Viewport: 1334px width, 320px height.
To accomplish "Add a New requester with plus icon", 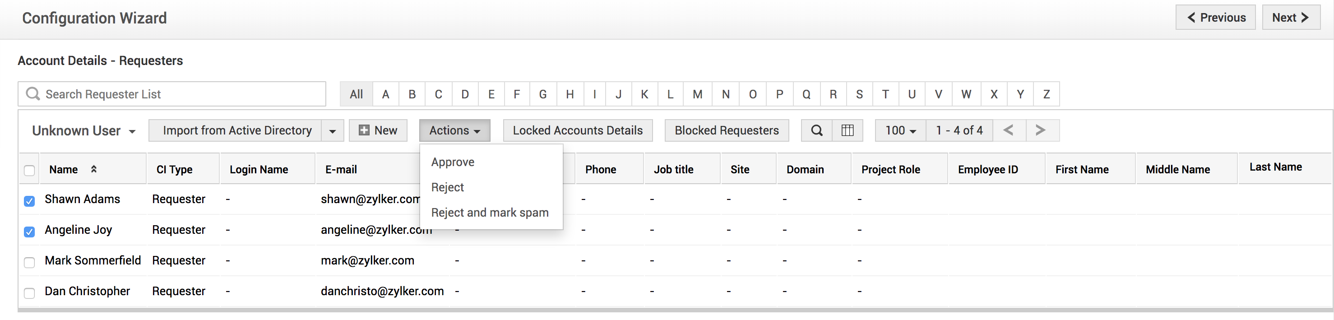I will (x=378, y=130).
